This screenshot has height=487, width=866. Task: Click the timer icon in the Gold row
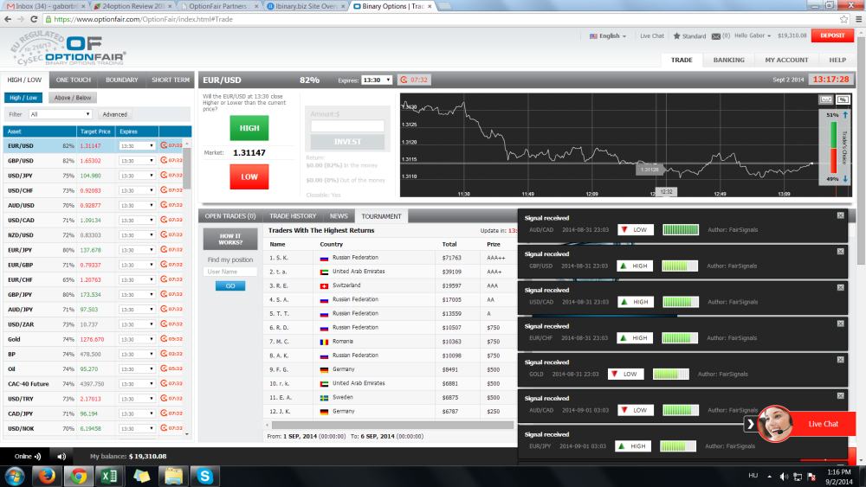click(164, 339)
